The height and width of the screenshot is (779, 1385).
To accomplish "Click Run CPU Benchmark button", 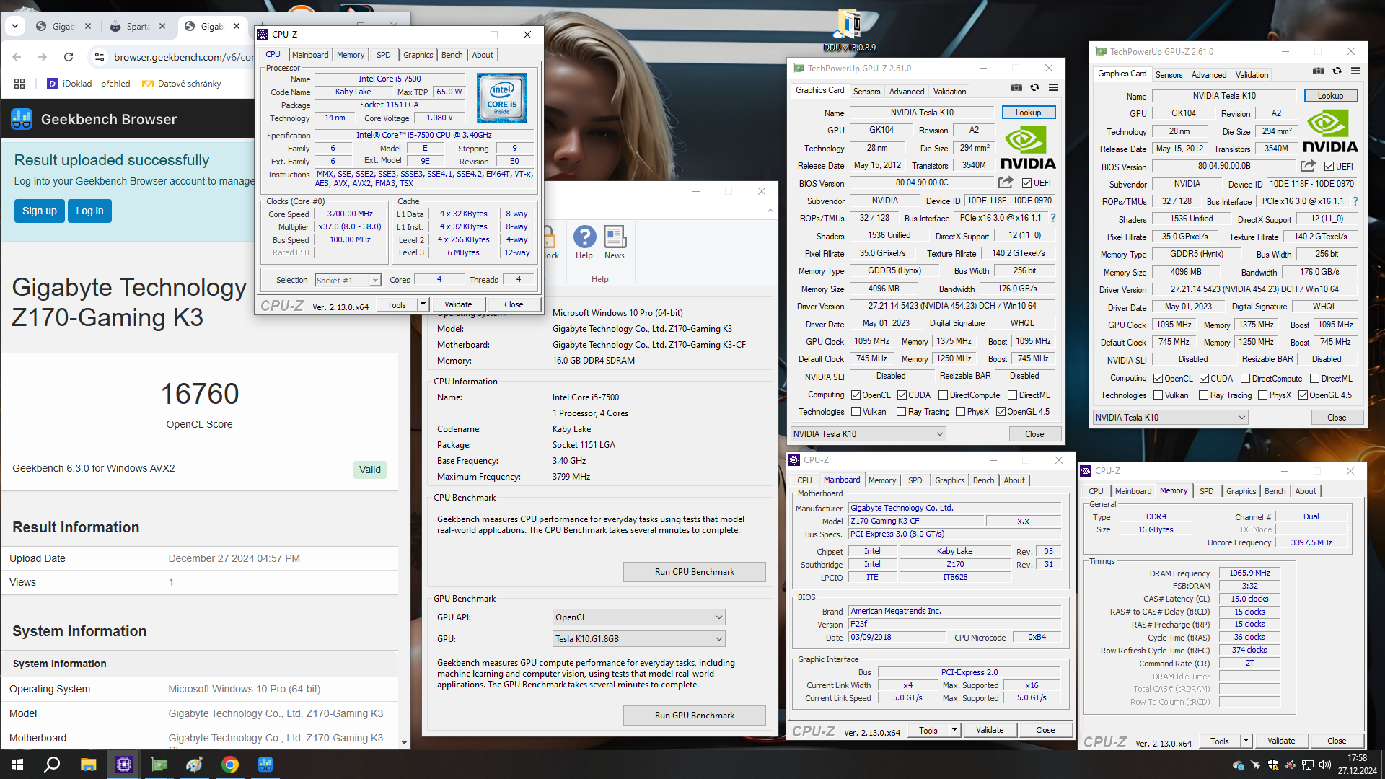I will click(x=695, y=572).
